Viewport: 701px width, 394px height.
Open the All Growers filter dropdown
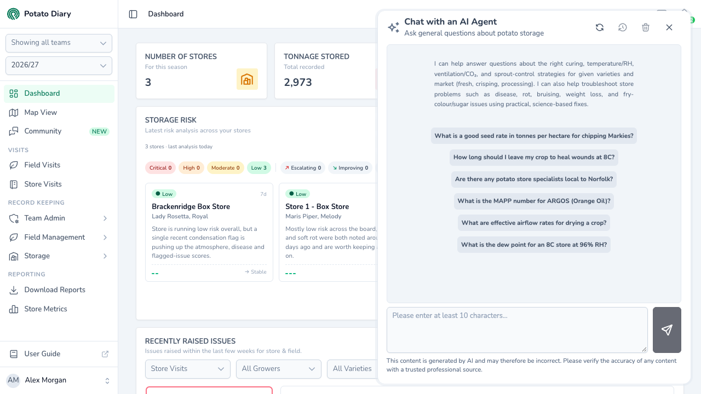tap(279, 369)
